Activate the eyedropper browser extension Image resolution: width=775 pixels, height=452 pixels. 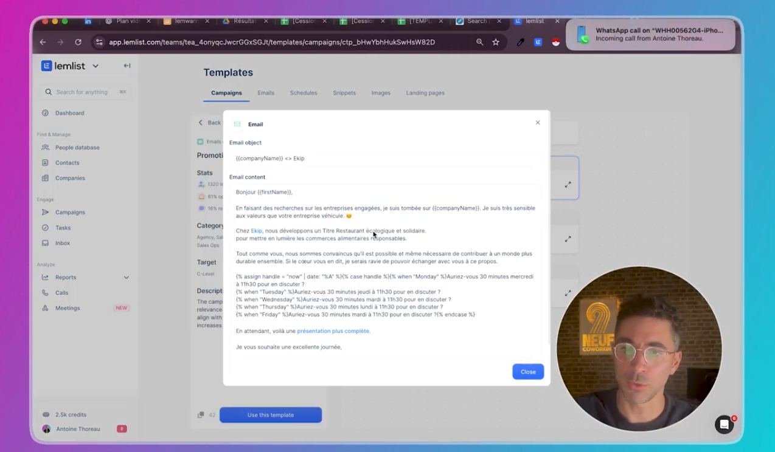click(521, 42)
